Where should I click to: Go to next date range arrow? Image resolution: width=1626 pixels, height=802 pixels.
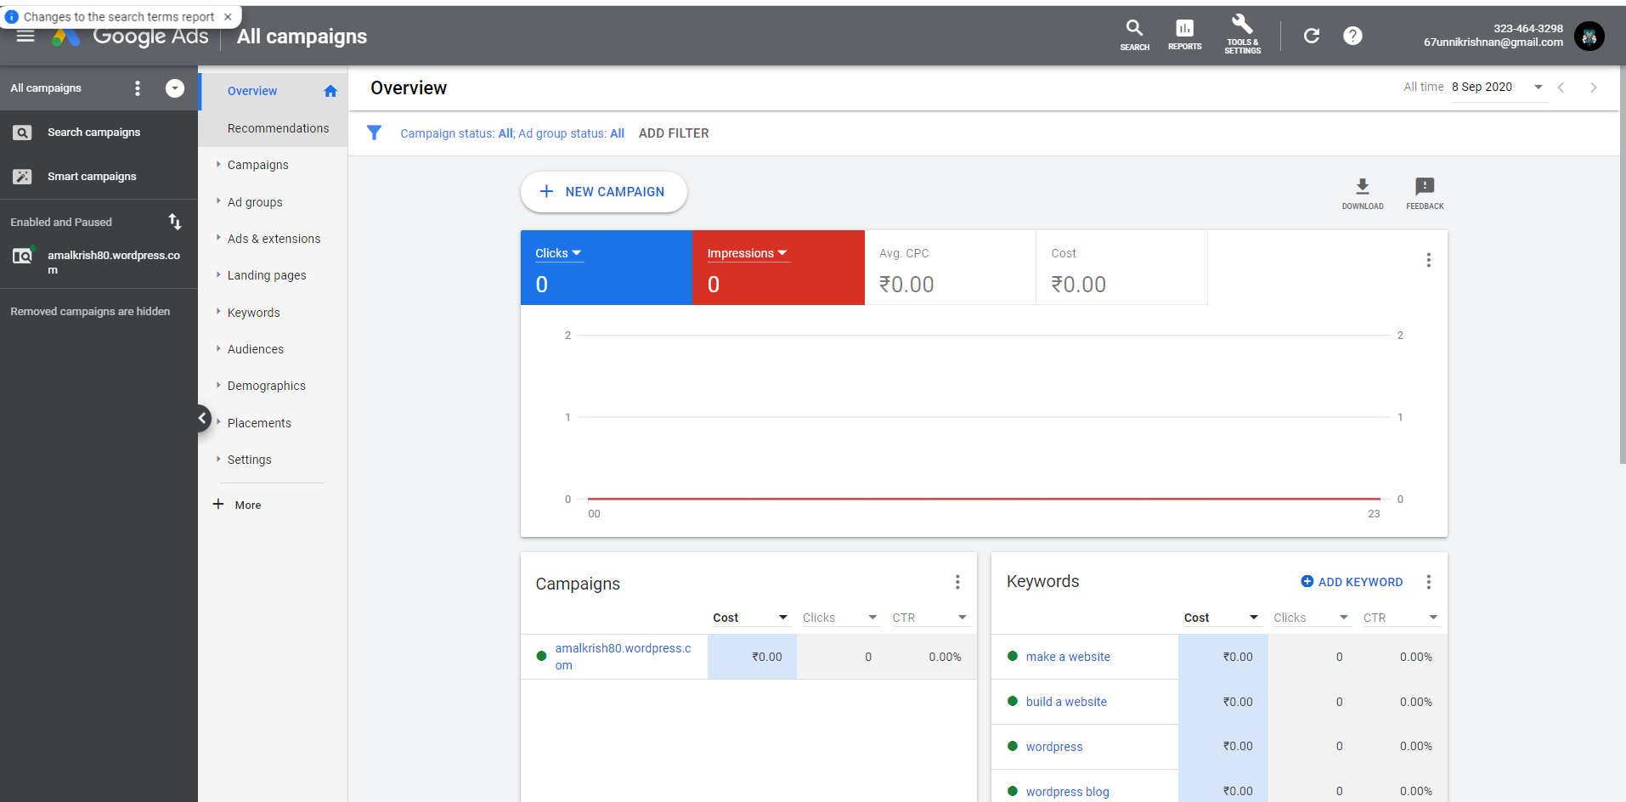click(x=1594, y=88)
